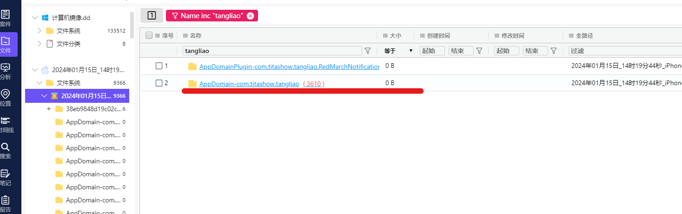Expand the 文件分类 tree node
The height and width of the screenshot is (214, 682).
point(40,44)
